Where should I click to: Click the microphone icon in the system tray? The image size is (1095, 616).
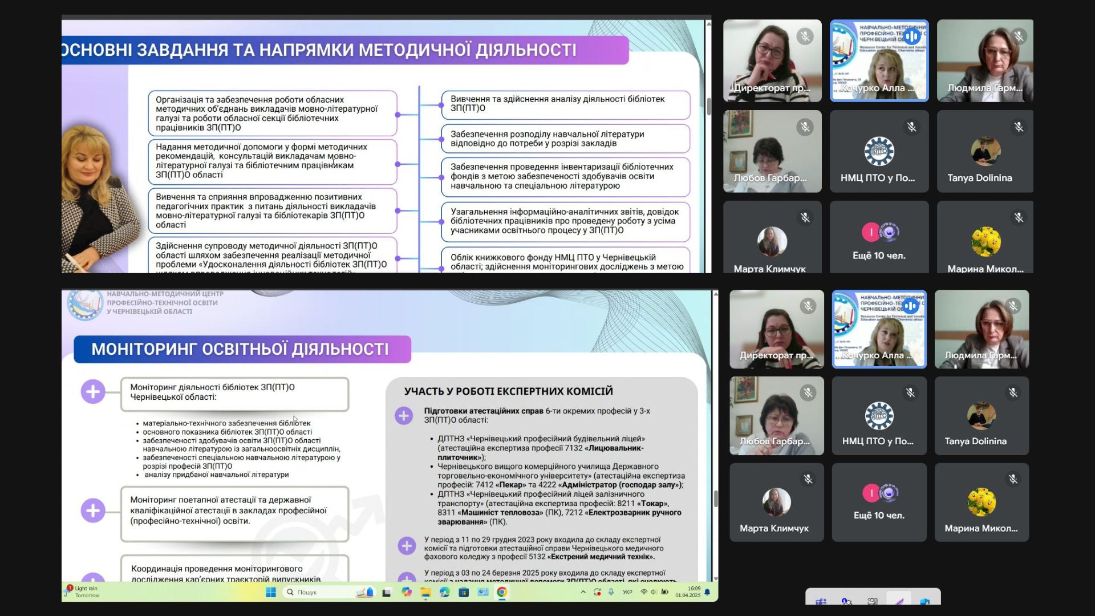coord(611,592)
